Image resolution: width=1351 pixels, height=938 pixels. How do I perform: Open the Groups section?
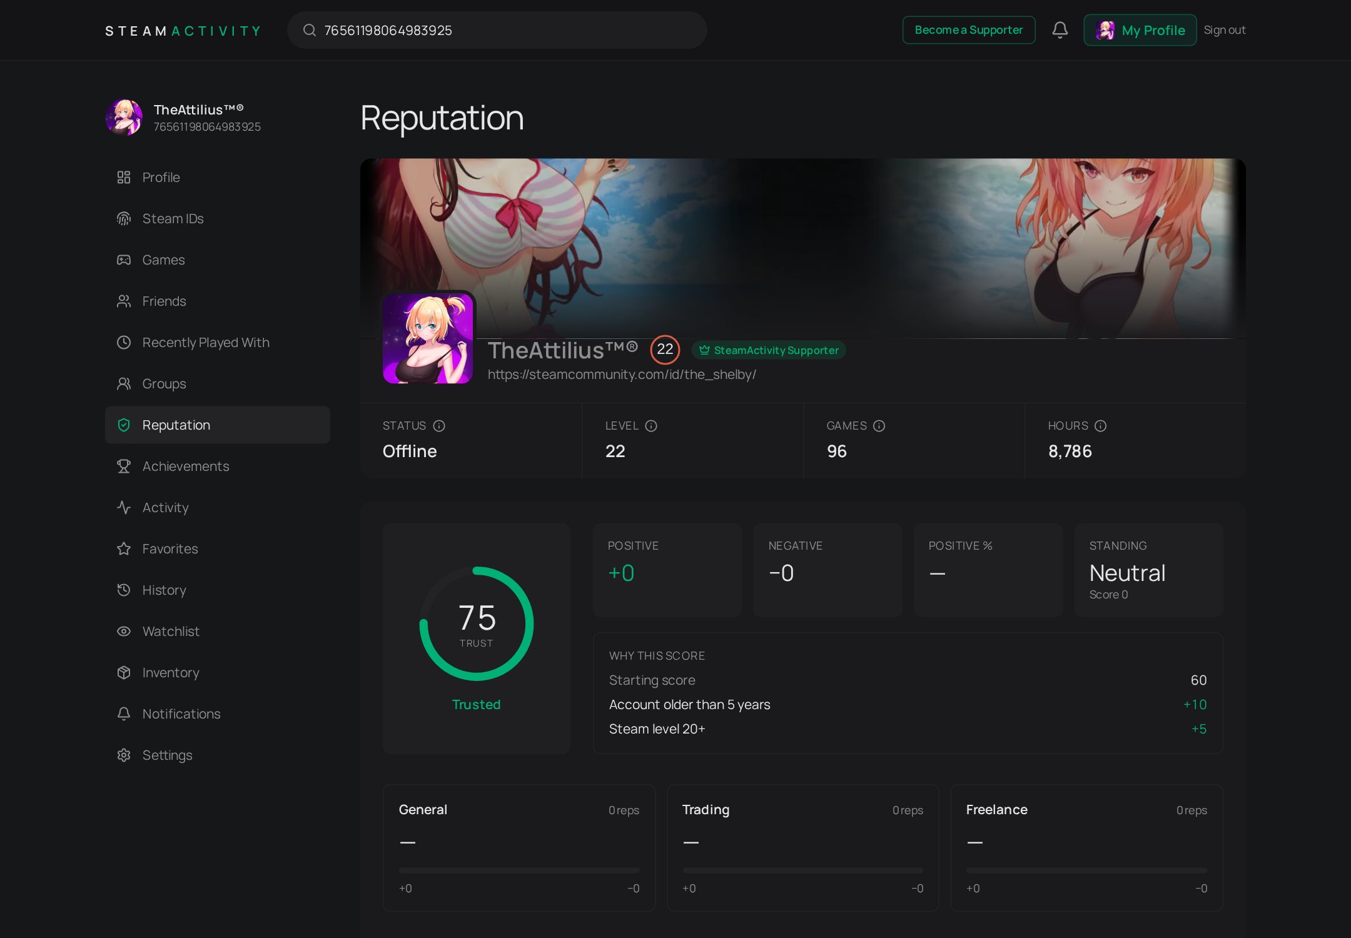(217, 384)
